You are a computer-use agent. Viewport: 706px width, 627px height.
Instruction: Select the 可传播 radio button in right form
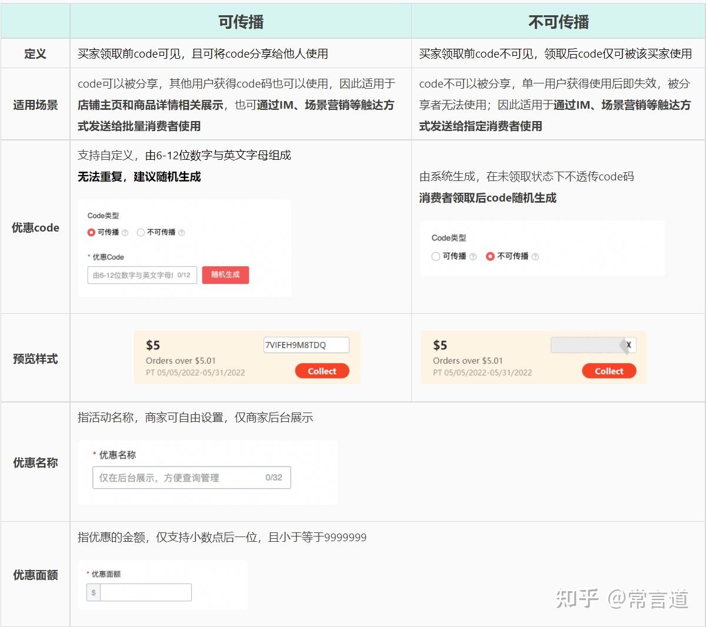(437, 256)
